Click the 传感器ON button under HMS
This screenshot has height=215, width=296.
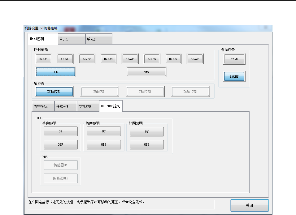click(x=61, y=165)
